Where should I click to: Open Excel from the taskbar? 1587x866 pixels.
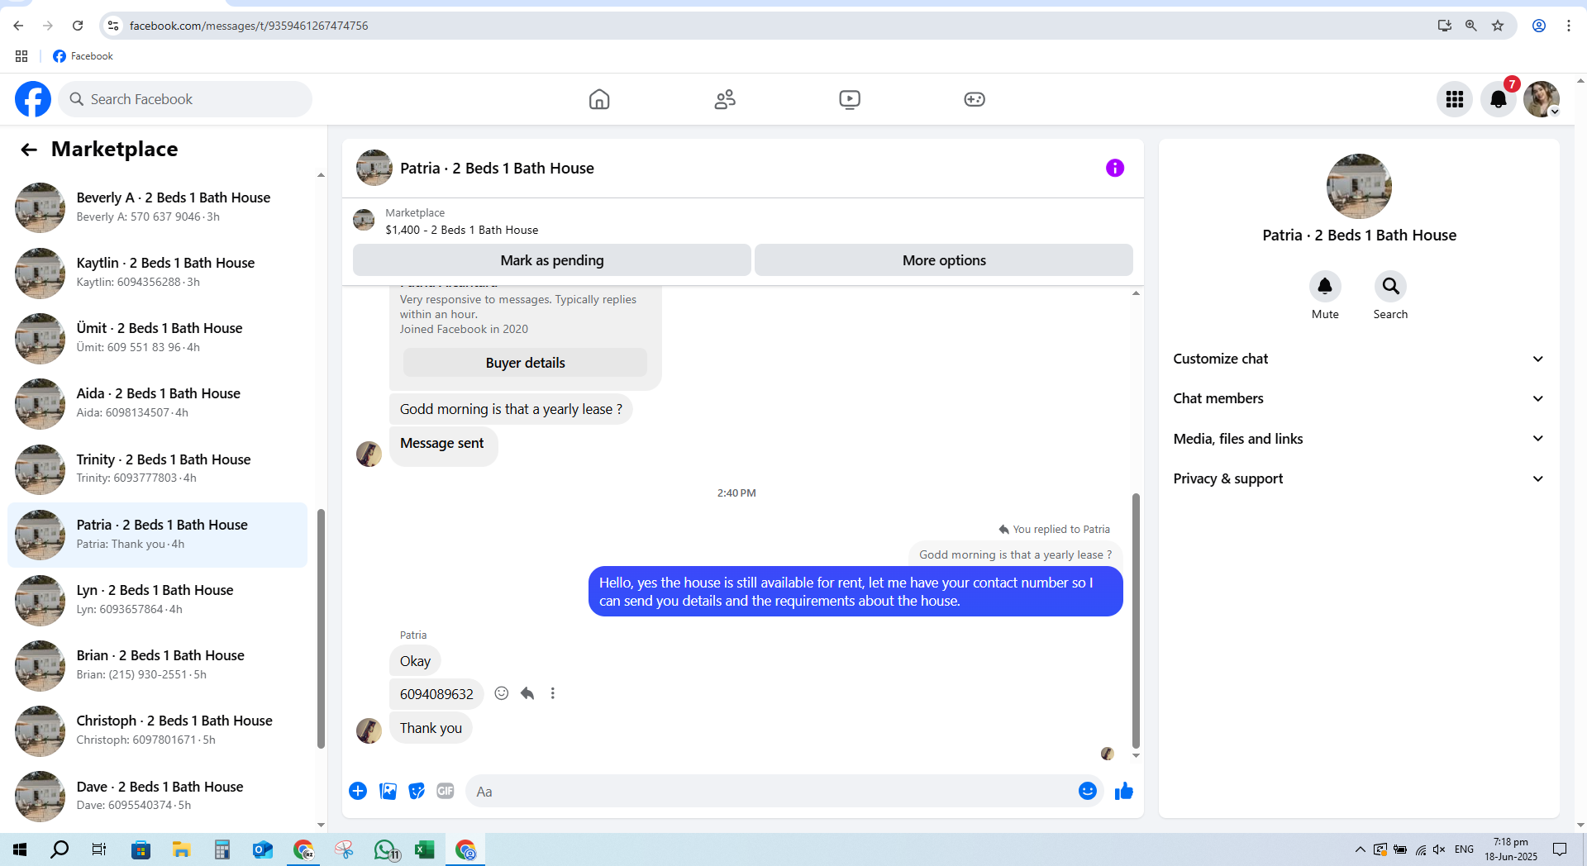tap(425, 849)
